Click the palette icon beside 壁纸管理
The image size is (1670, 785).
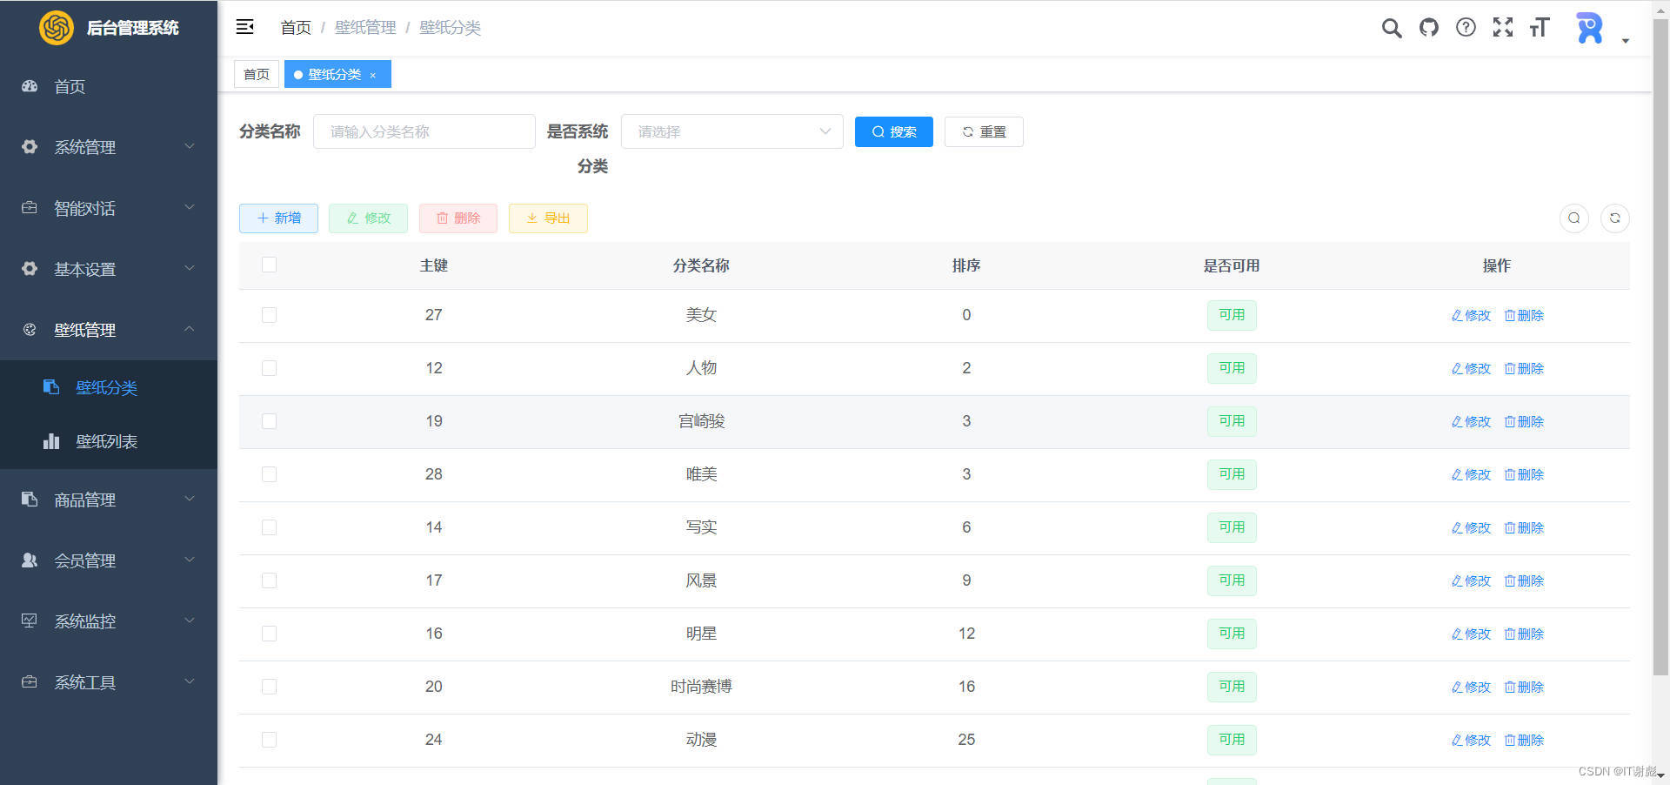pyautogui.click(x=30, y=329)
